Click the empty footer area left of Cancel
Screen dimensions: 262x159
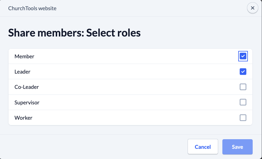point(93,147)
